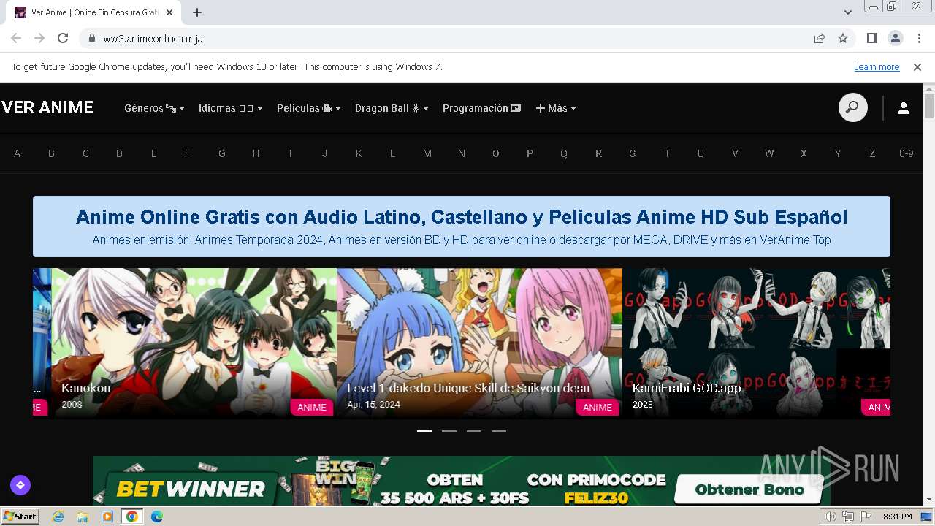This screenshot has width=935, height=526.
Task: Open the user account icon
Action: click(x=903, y=108)
